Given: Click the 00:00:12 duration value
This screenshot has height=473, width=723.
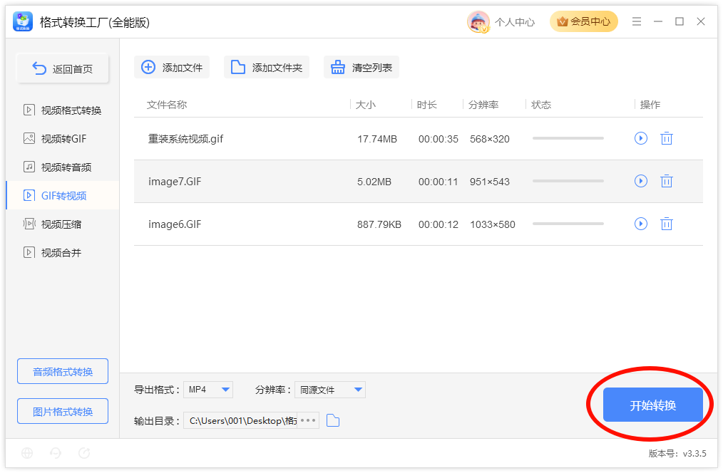Looking at the screenshot, I should point(438,225).
